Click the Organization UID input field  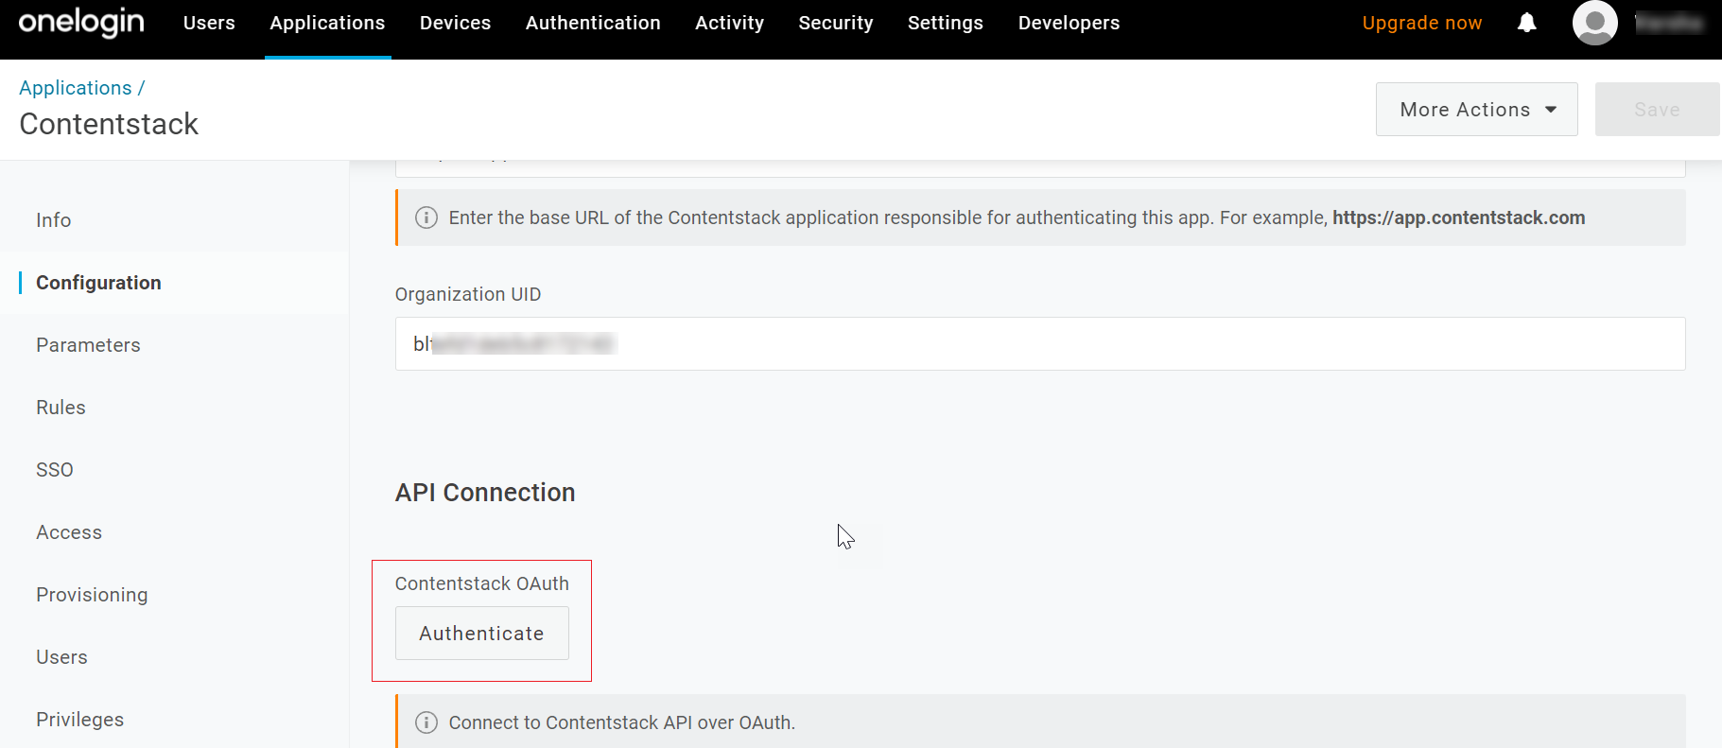[1040, 343]
